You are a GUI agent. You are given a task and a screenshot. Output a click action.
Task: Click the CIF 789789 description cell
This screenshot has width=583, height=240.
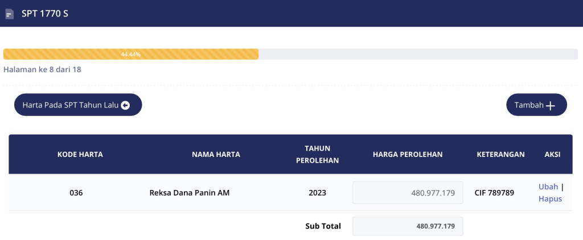pyautogui.click(x=494, y=193)
